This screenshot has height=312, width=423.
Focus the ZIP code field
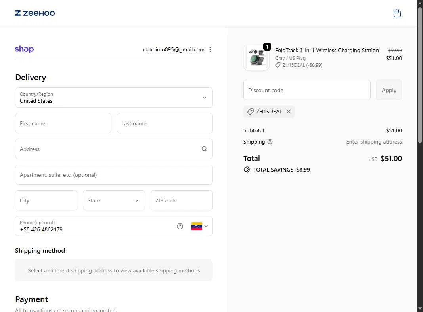click(182, 200)
